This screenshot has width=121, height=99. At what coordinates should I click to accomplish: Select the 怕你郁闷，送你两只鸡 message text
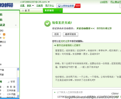(x=88, y=78)
